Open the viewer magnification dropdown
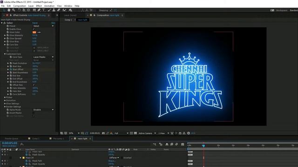Image resolution: width=298 pixels, height=167 pixels. tap(74, 133)
